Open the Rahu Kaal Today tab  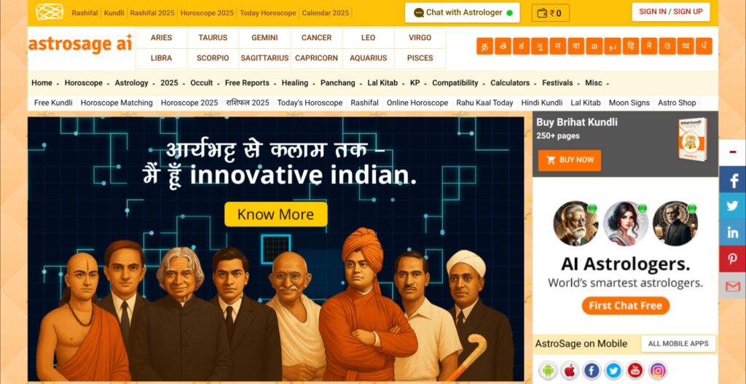point(484,102)
